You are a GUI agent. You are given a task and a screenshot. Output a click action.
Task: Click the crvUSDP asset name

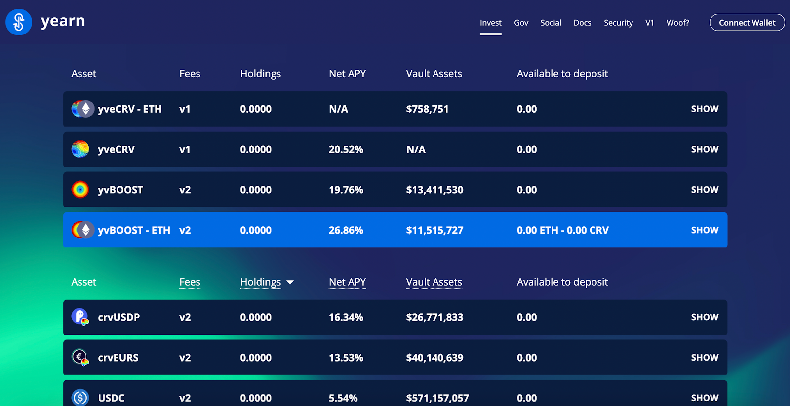click(x=119, y=317)
